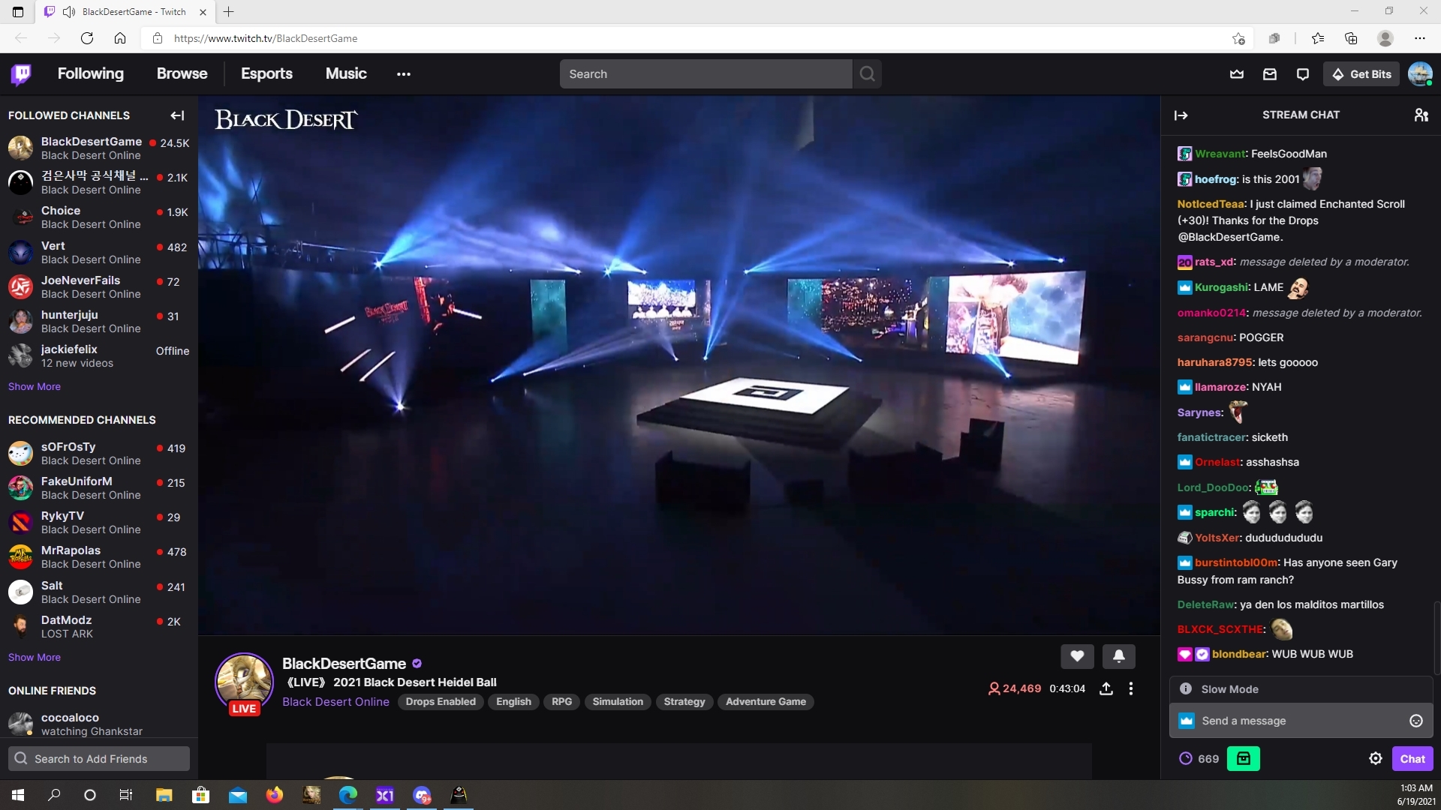Open the notifications inbox icon
The image size is (1441, 810).
1270,73
